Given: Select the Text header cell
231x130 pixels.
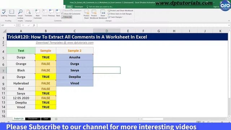Looking at the screenshot, I should tap(21, 51).
